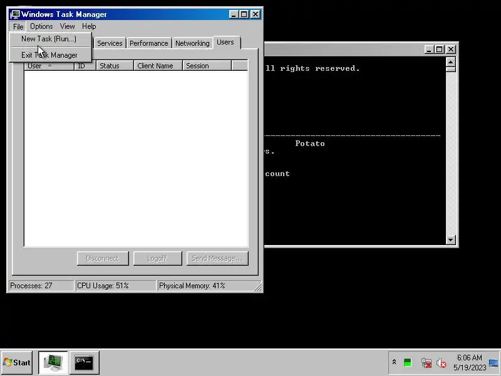Sort by the Client Name column header

[x=158, y=66]
